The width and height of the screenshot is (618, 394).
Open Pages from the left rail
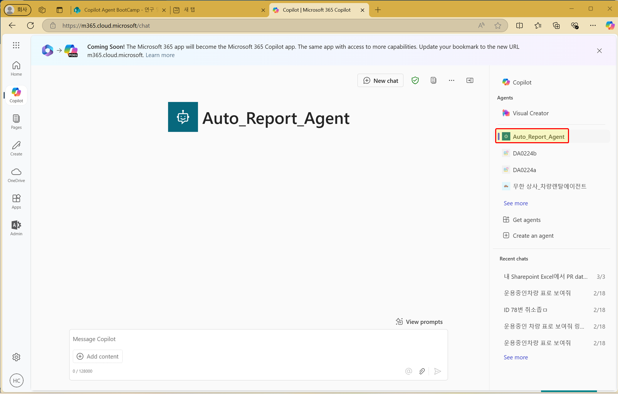16,122
